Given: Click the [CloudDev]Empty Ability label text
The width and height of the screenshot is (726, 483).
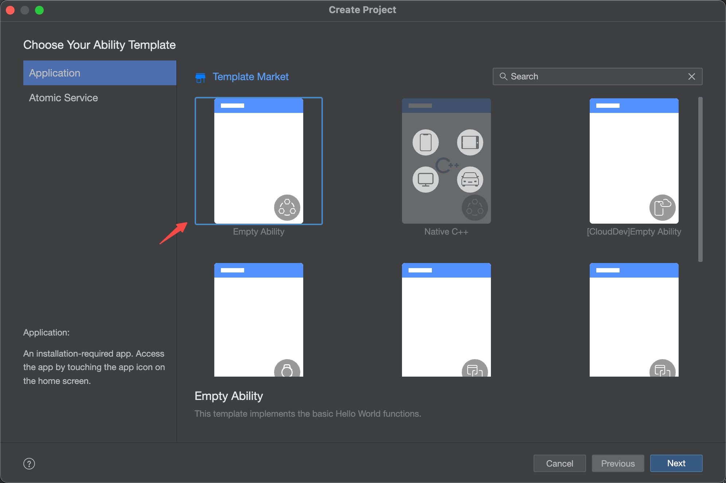Looking at the screenshot, I should 634,232.
